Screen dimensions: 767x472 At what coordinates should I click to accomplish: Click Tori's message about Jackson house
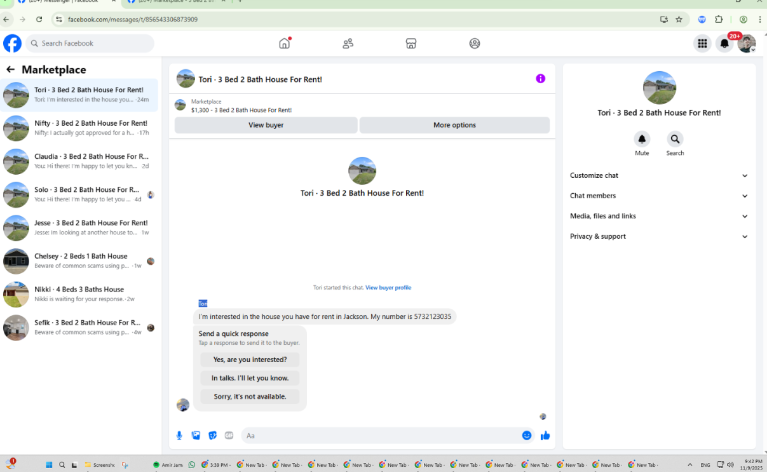pos(325,316)
